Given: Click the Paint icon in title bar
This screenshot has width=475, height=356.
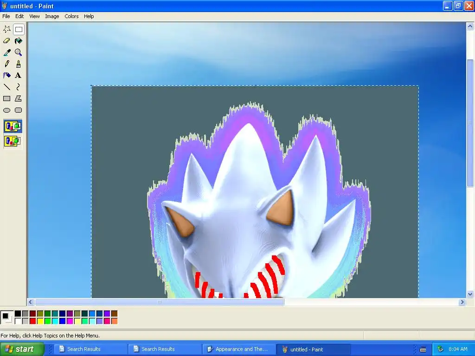Looking at the screenshot, I should tap(5, 6).
